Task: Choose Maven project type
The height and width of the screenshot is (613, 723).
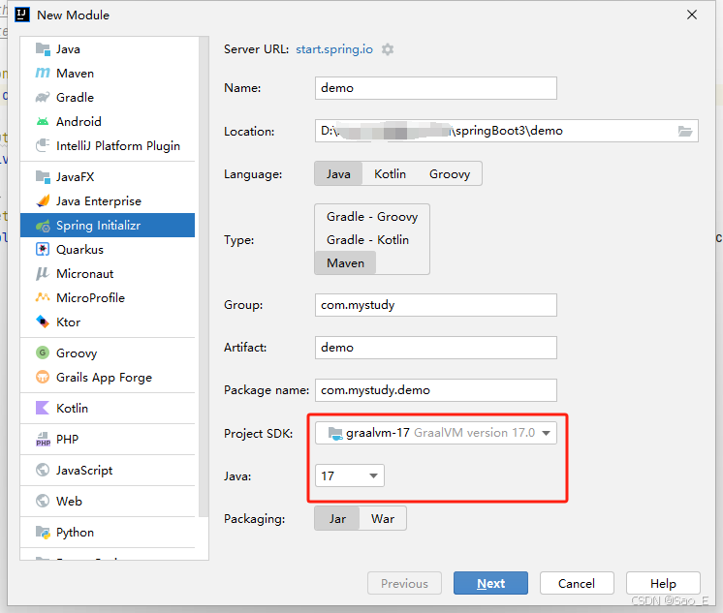Action: pos(345,262)
